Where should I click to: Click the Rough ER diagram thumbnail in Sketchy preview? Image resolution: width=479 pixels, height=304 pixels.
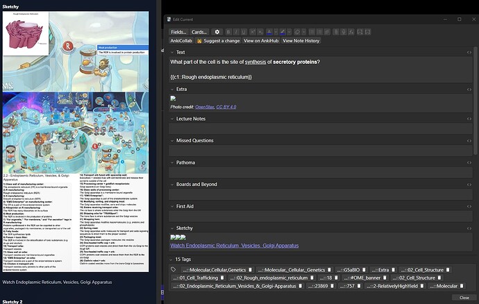tap(26, 33)
